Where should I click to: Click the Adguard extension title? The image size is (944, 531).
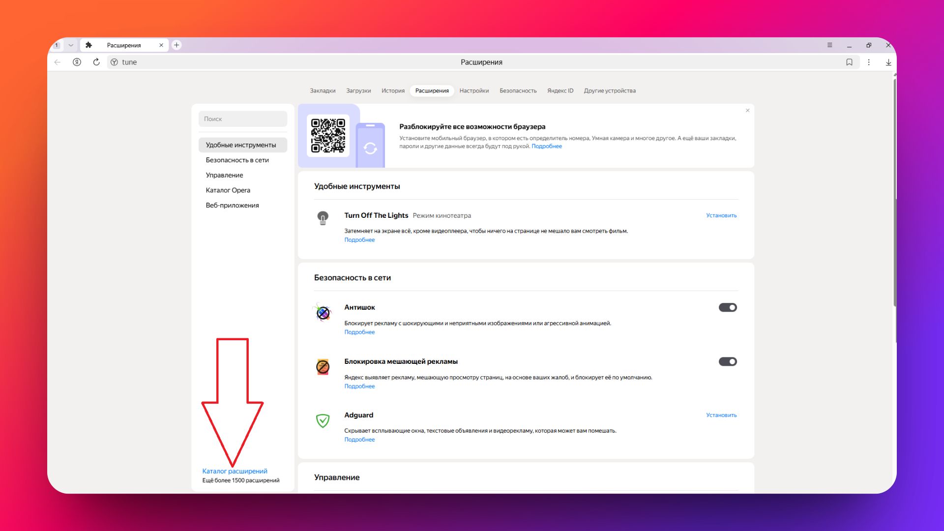tap(358, 415)
